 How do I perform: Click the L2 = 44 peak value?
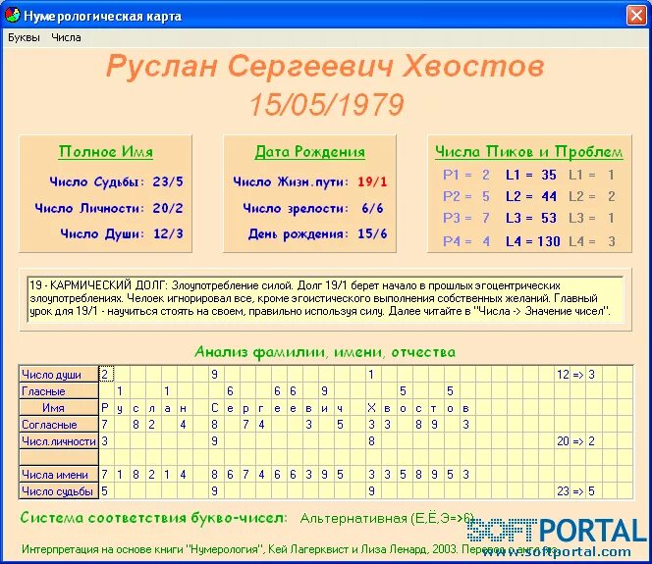pyautogui.click(x=531, y=196)
